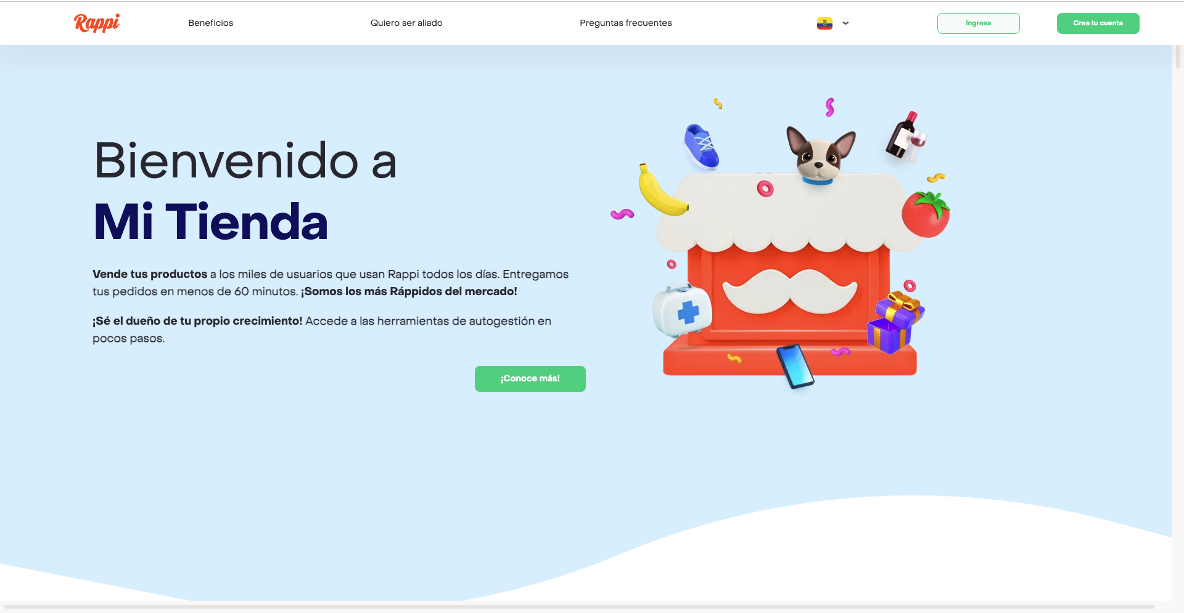
Task: Go to Preguntas frecuentes
Action: click(x=625, y=23)
